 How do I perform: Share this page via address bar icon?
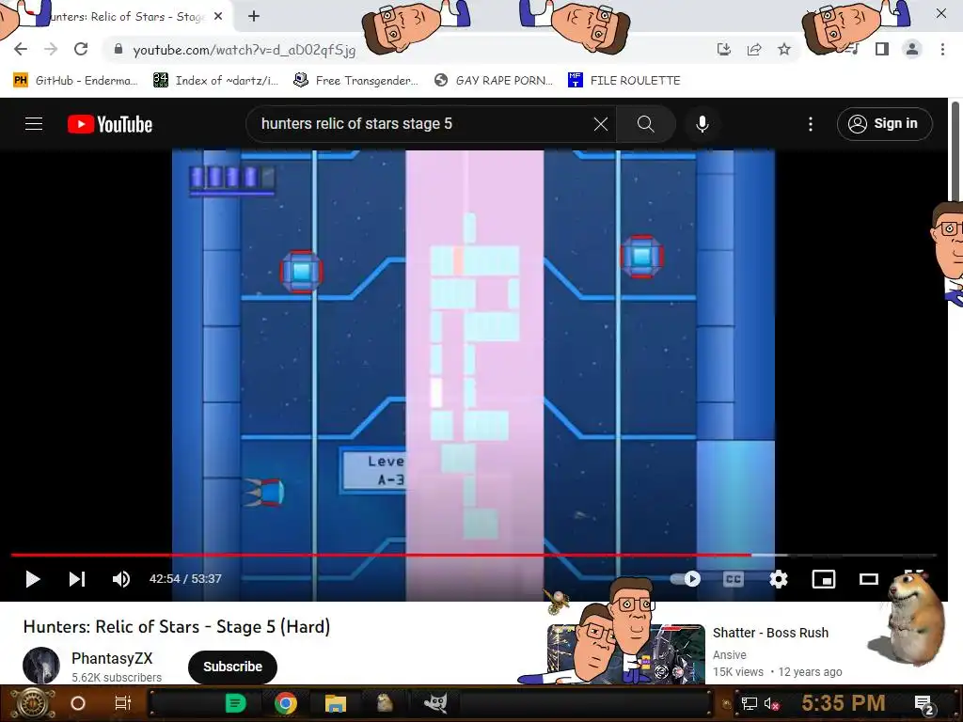tap(754, 49)
